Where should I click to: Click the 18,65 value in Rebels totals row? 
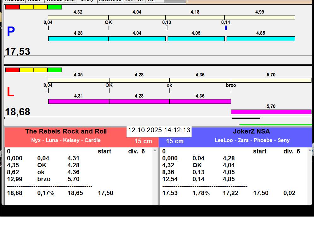pos(75,193)
